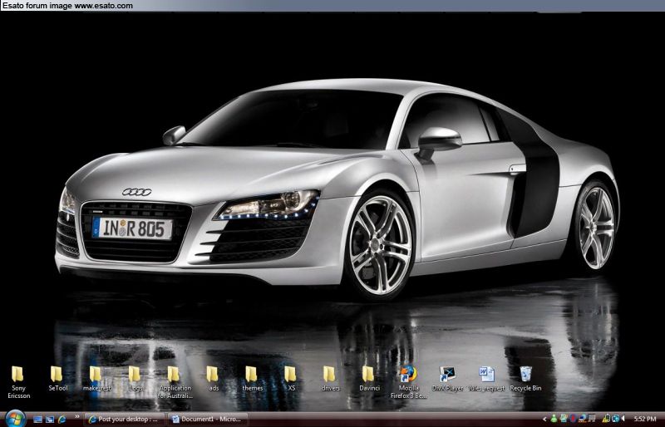Image resolution: width=665 pixels, height=427 pixels.
Task: Open the Sony Ericsson folder
Action: tap(17, 382)
